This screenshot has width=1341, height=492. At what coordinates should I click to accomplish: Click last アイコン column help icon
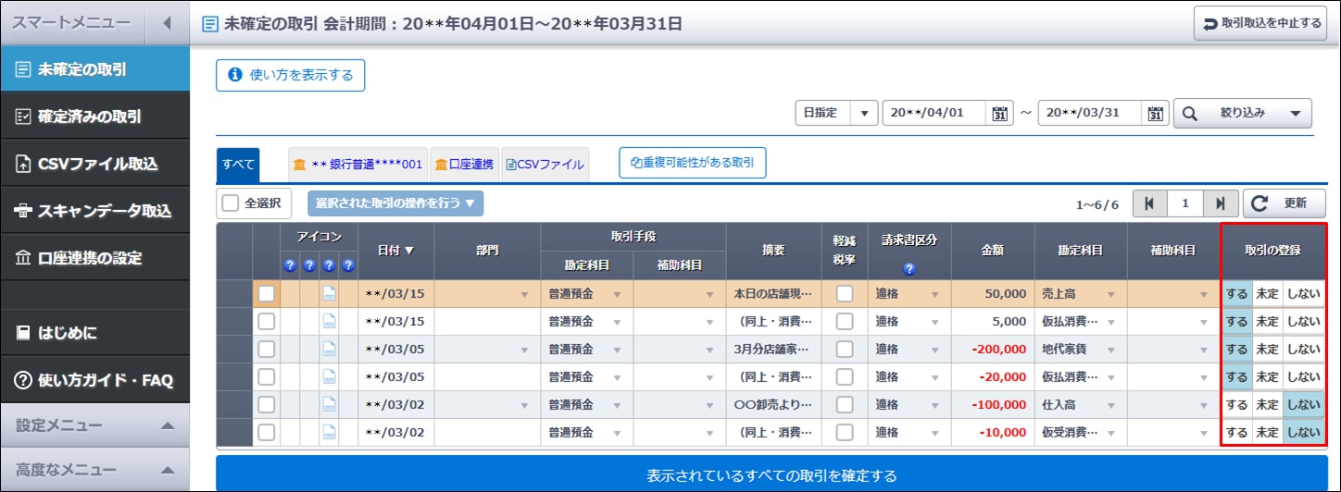pyautogui.click(x=348, y=265)
